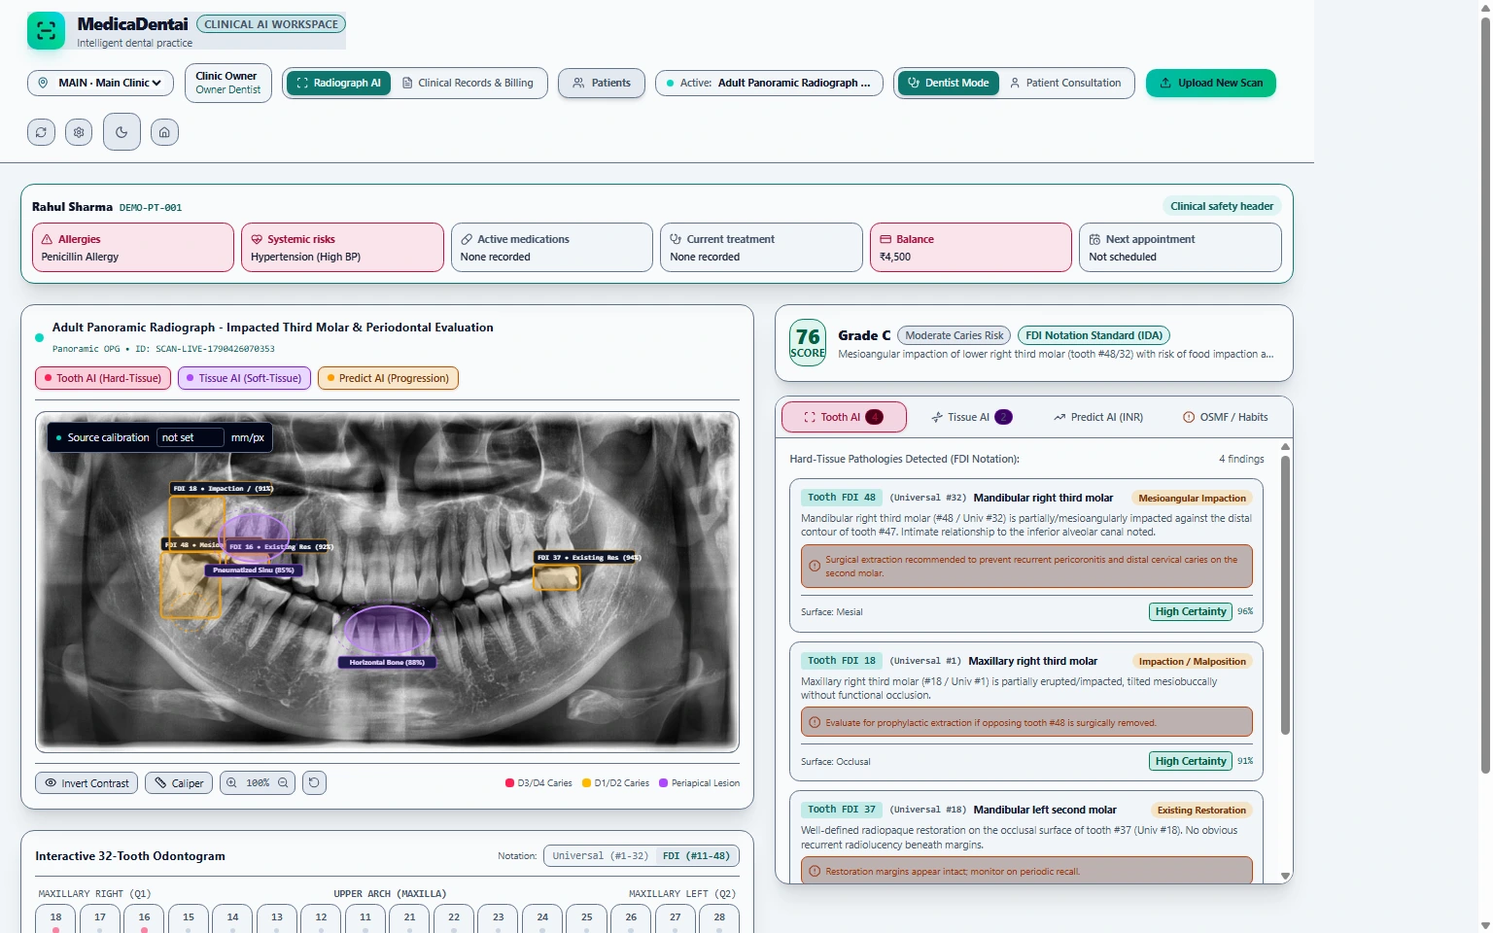This screenshot has width=1493, height=933.
Task: Click the Upload New Scan button
Action: click(1211, 83)
